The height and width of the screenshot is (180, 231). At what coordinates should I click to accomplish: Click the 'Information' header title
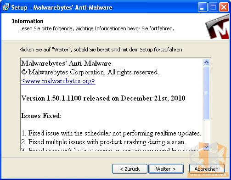28,21
